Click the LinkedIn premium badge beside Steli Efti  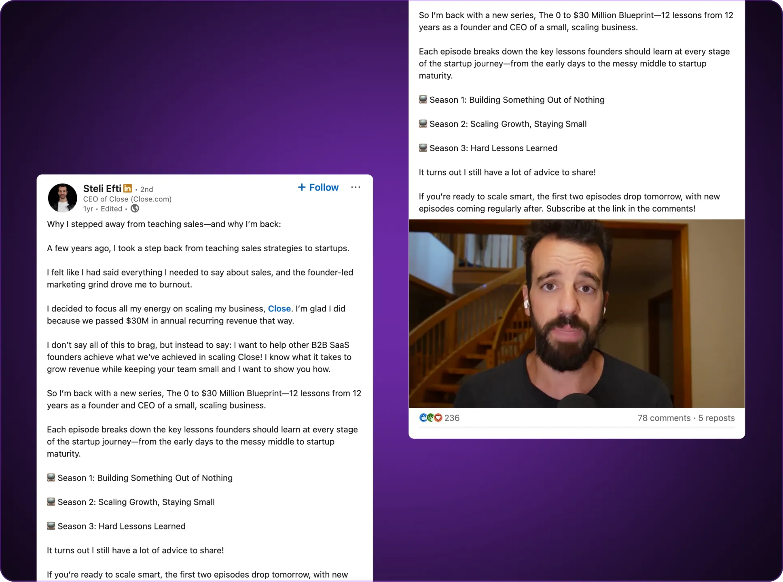point(127,188)
